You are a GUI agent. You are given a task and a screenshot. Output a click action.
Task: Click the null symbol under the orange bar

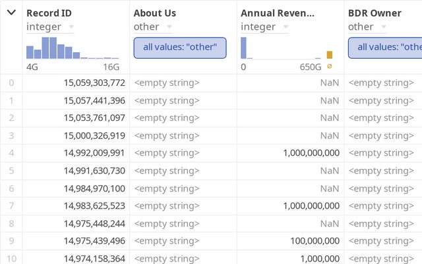click(x=330, y=66)
